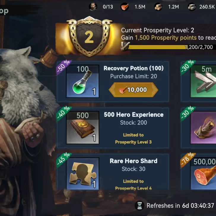Click the 1,500 Prosperity points text
The width and height of the screenshot is (216, 216).
click(166, 38)
